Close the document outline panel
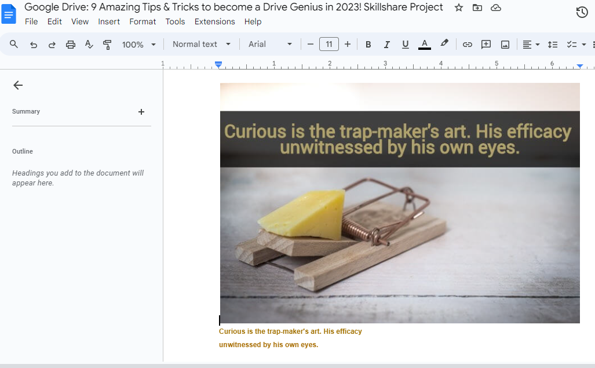Viewport: 595px width, 368px height. click(18, 85)
